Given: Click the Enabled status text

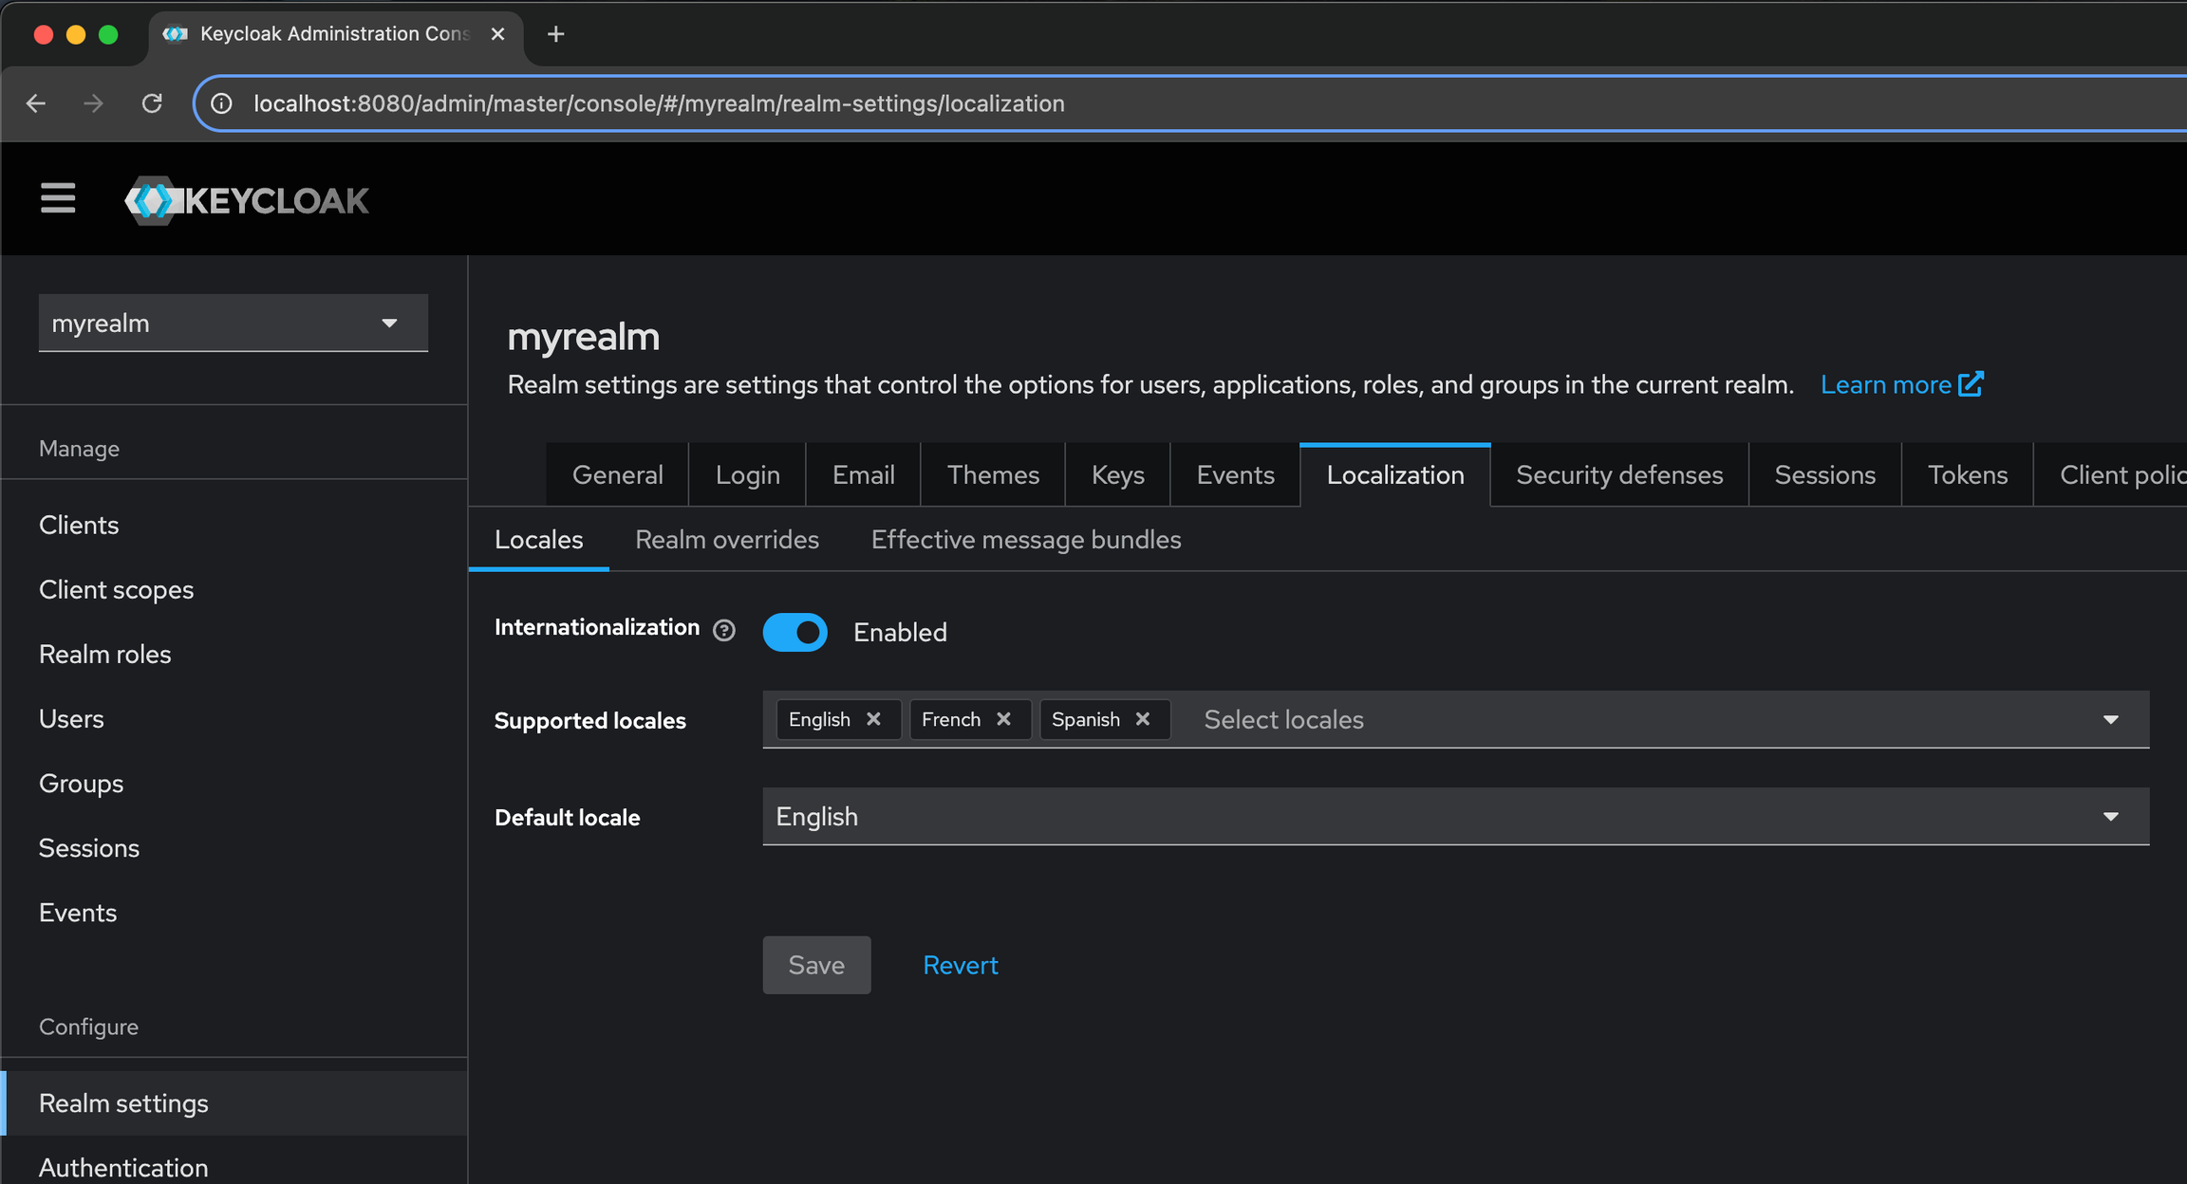Looking at the screenshot, I should pyautogui.click(x=900, y=633).
